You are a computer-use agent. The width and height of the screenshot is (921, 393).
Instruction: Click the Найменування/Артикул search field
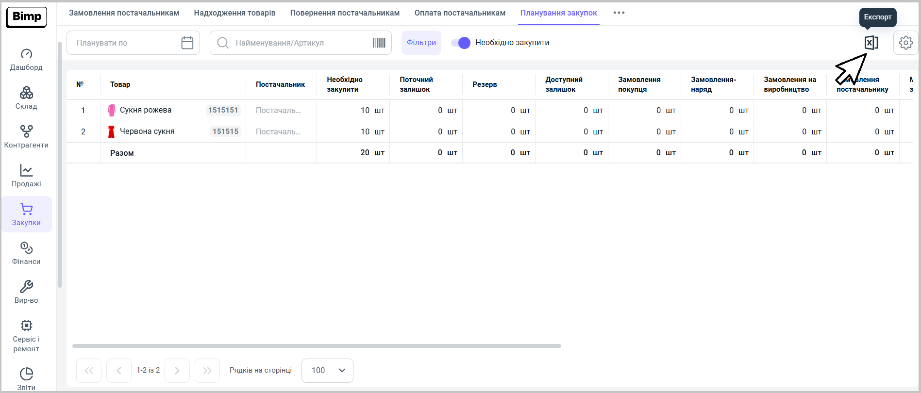click(x=301, y=43)
